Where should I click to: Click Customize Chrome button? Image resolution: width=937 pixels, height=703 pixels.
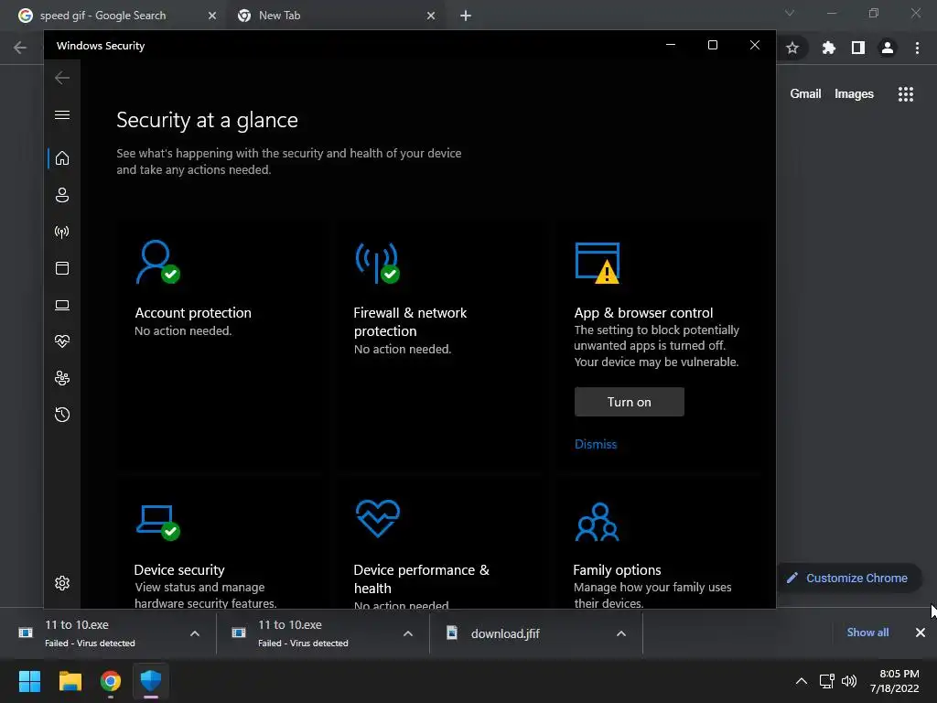[x=848, y=579]
